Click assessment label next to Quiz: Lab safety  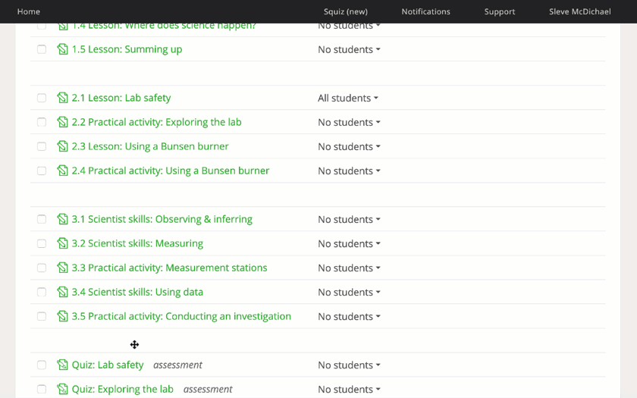(177, 365)
